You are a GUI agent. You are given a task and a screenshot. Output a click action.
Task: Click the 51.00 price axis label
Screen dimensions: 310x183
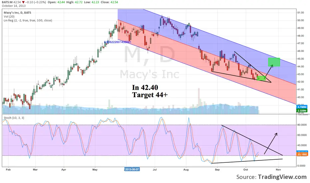click(300, 13)
